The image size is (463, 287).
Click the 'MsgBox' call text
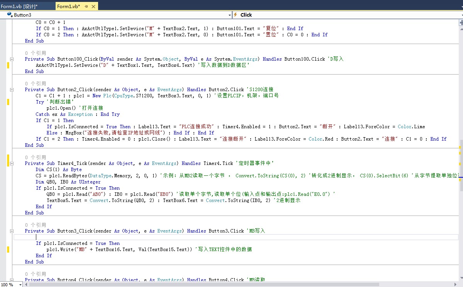coord(74,133)
